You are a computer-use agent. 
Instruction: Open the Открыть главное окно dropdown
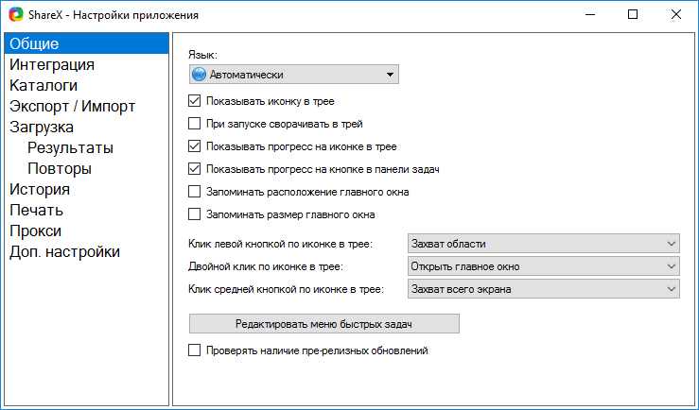click(x=544, y=266)
